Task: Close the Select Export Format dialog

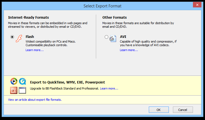Action: (197, 5)
